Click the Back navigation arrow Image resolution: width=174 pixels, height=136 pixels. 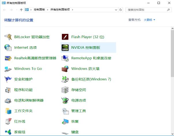(x=5, y=10)
